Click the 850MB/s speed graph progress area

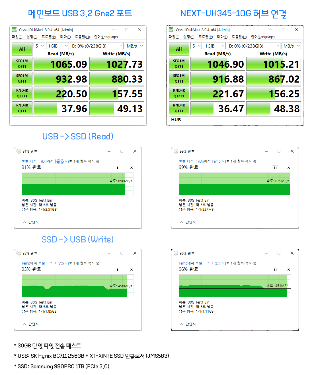[78, 184]
